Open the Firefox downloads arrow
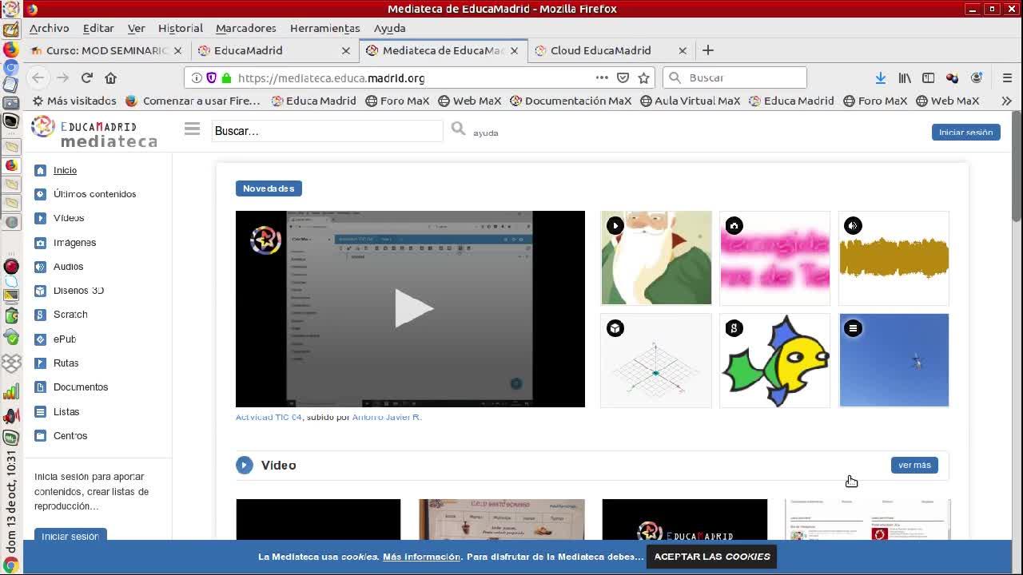The image size is (1023, 575). (880, 77)
